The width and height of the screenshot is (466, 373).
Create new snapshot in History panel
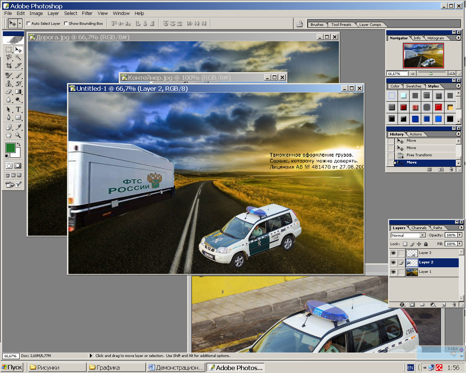click(x=441, y=169)
